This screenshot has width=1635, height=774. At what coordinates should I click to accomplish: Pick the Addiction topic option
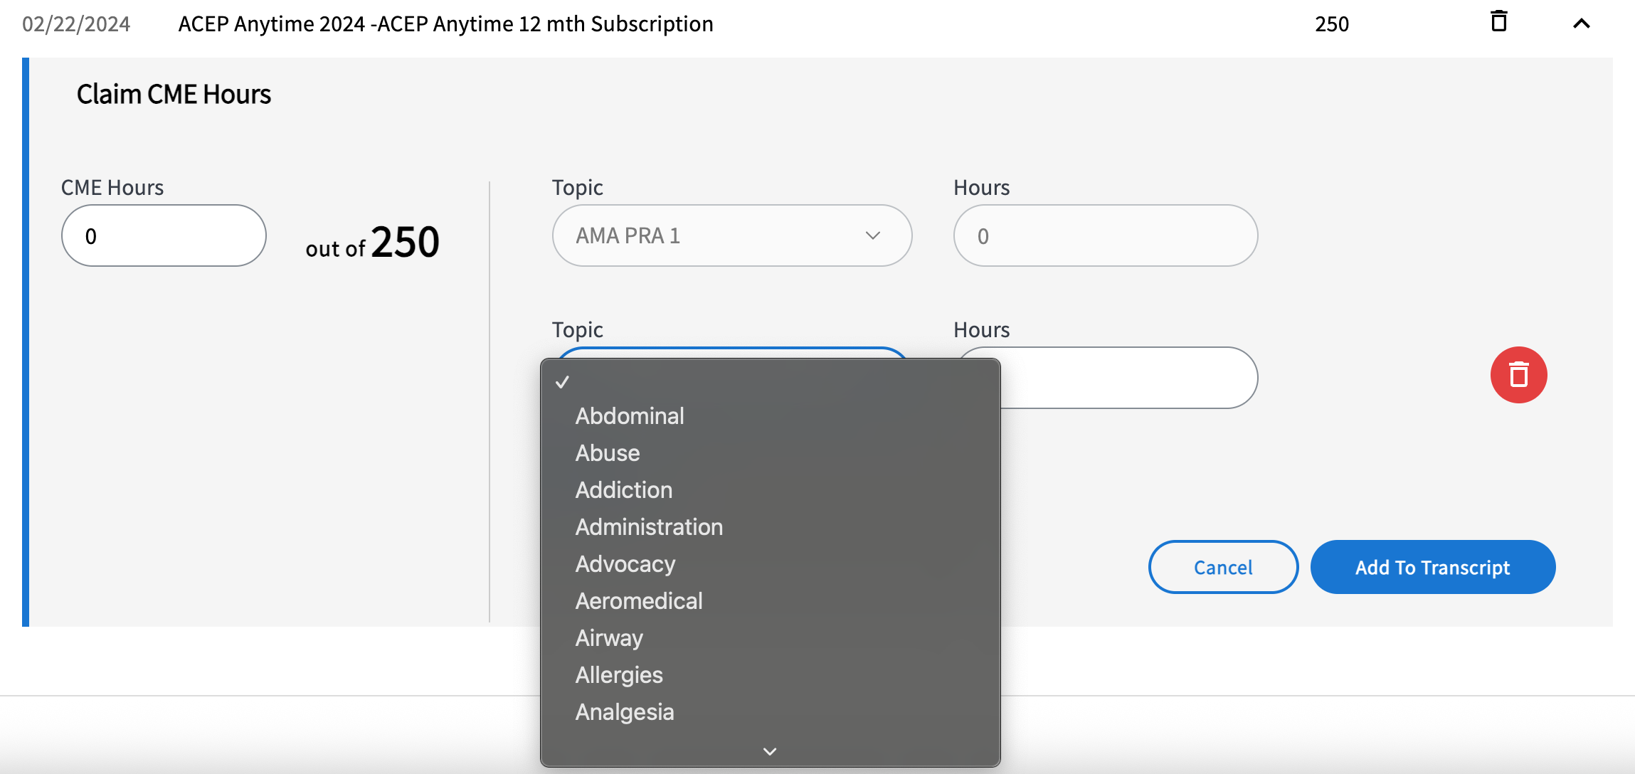click(623, 490)
